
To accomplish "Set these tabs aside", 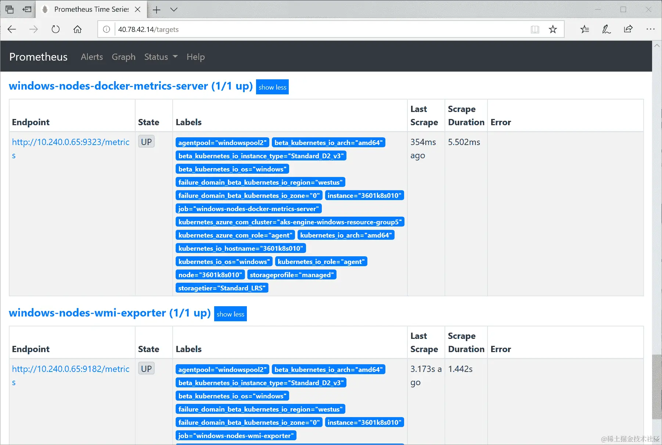I will [27, 10].
